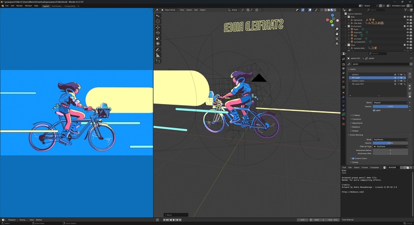Open the Object Data properties tab (green icon)
The height and width of the screenshot is (225, 414).
[x=343, y=114]
